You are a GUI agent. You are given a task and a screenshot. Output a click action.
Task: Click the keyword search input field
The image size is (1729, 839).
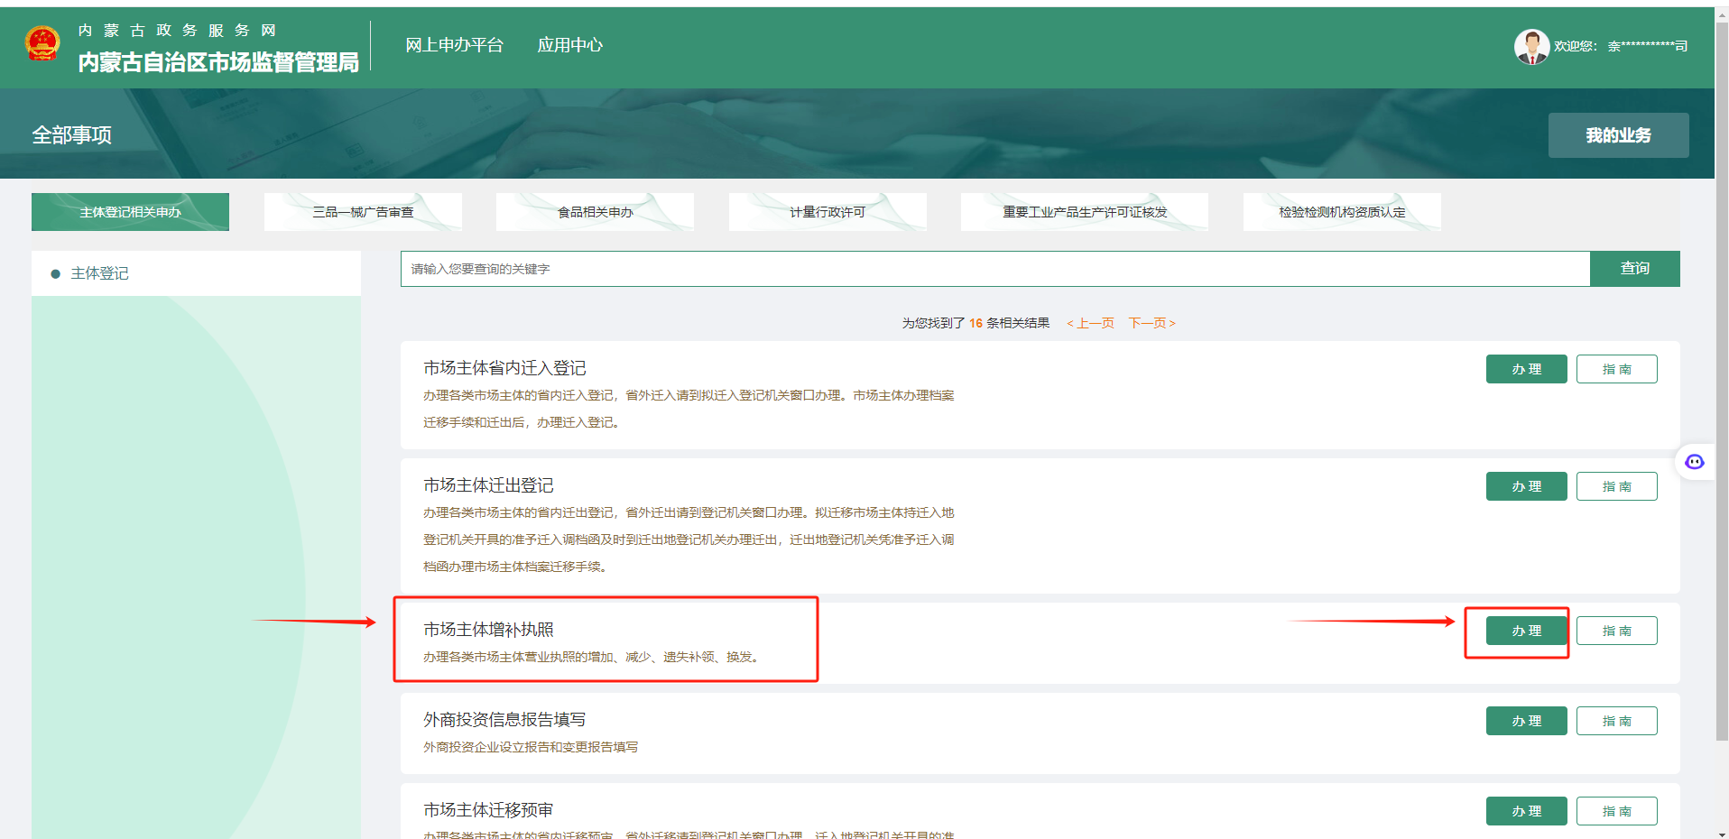click(993, 269)
